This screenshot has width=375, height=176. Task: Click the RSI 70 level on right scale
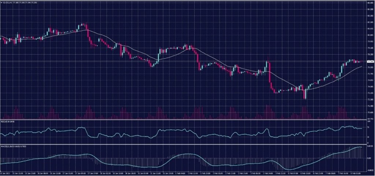[368, 128]
